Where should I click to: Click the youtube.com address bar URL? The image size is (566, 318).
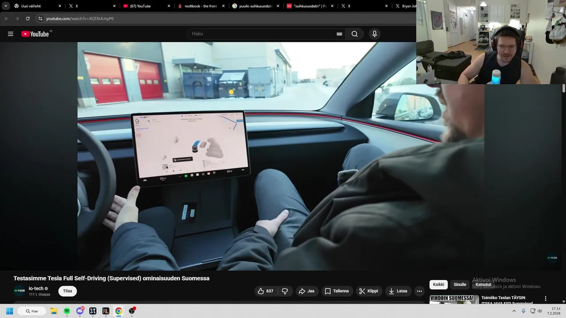[80, 19]
